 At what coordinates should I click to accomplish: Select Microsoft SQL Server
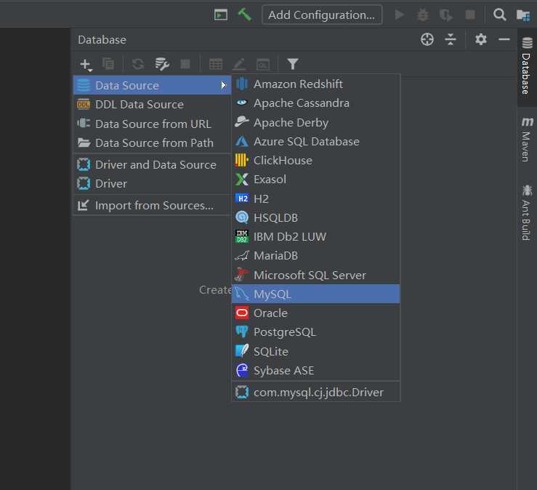click(x=316, y=275)
